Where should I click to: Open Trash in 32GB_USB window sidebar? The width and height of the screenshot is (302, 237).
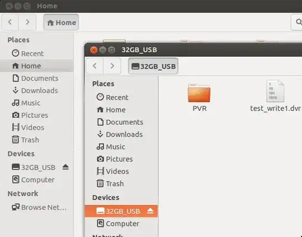coord(121,184)
